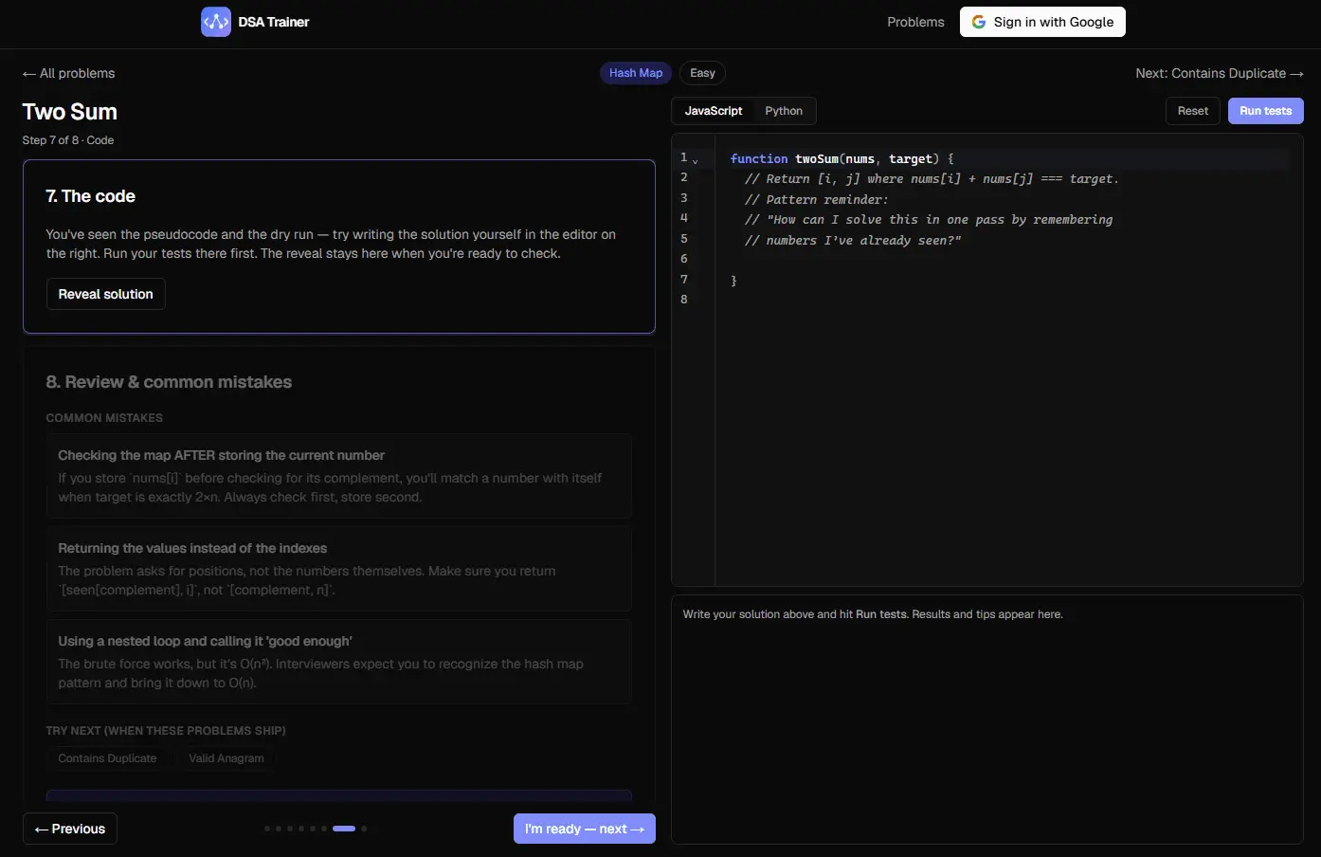Click the Easy difficulty badge
The image size is (1321, 857).
coord(702,73)
